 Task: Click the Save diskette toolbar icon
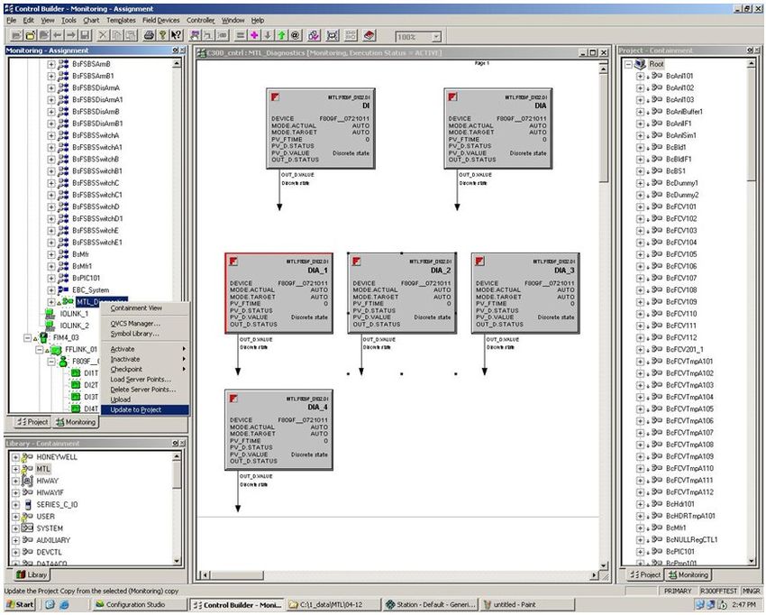pos(85,35)
